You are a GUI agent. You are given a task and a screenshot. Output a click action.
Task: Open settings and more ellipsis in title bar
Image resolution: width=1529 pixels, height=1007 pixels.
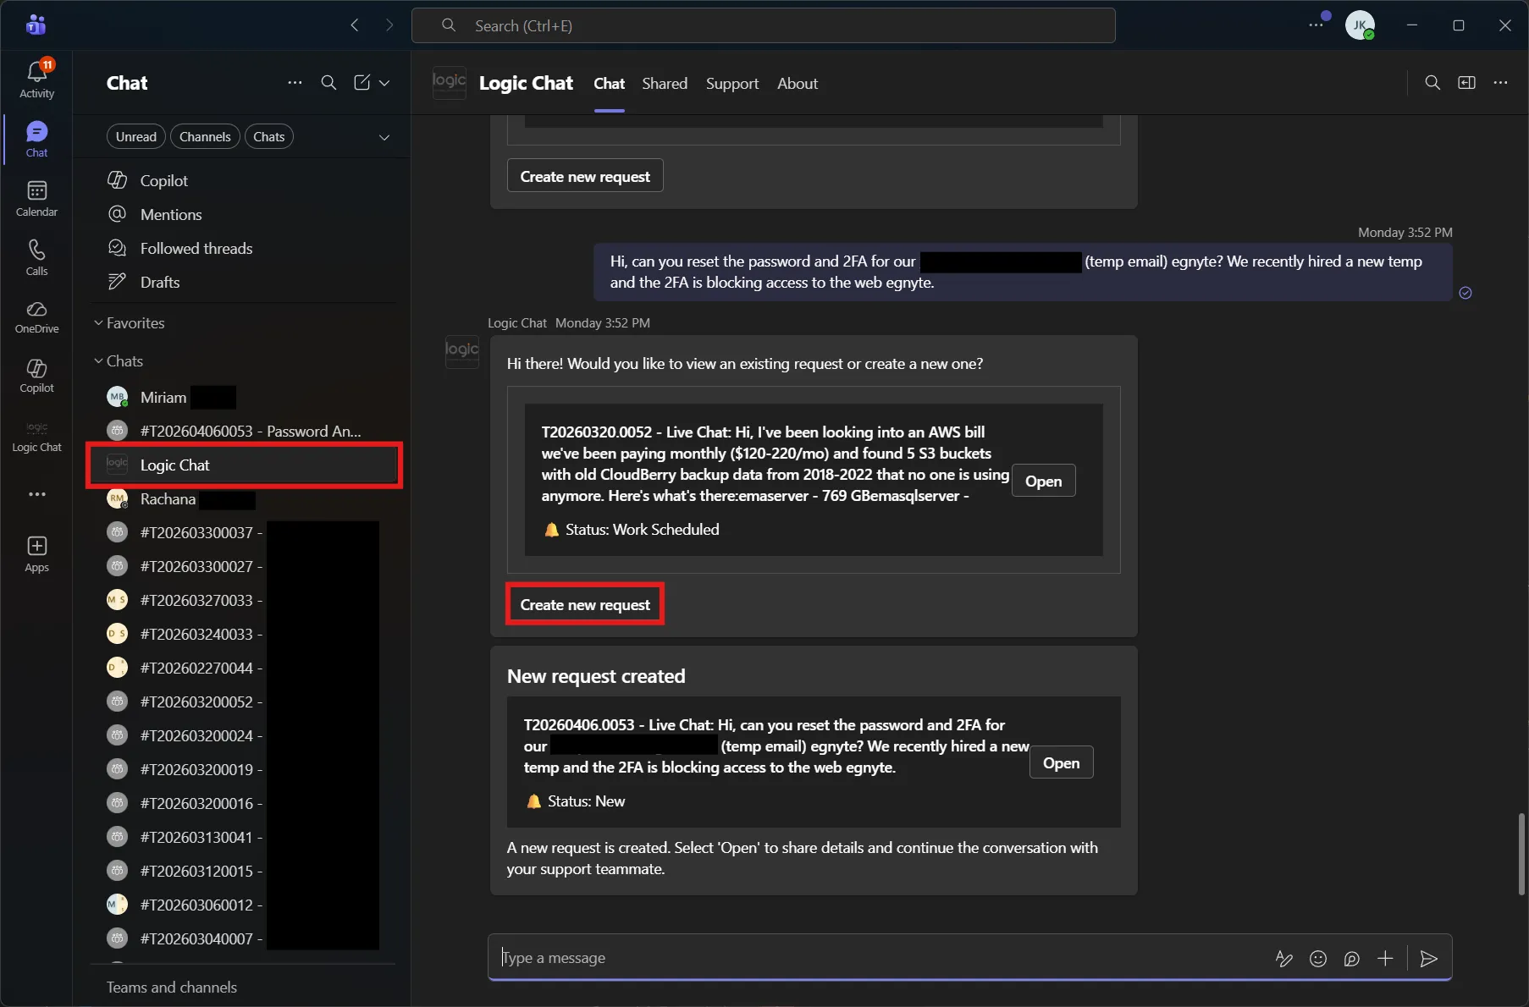(x=1316, y=25)
